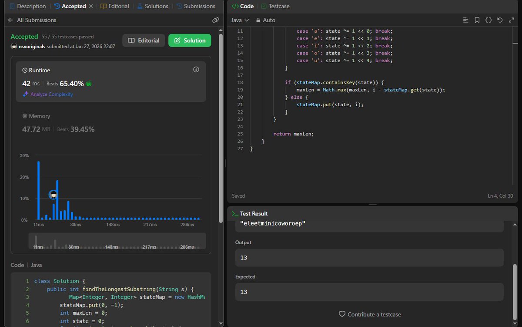
Task: Click the nsvoriginals avatar beside username
Action: point(14,46)
